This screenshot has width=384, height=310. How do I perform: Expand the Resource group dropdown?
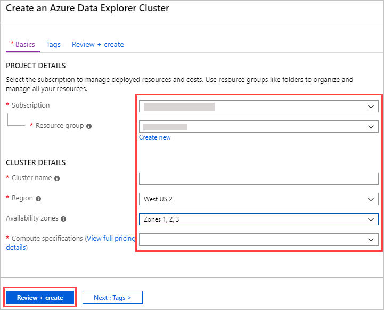click(x=258, y=127)
